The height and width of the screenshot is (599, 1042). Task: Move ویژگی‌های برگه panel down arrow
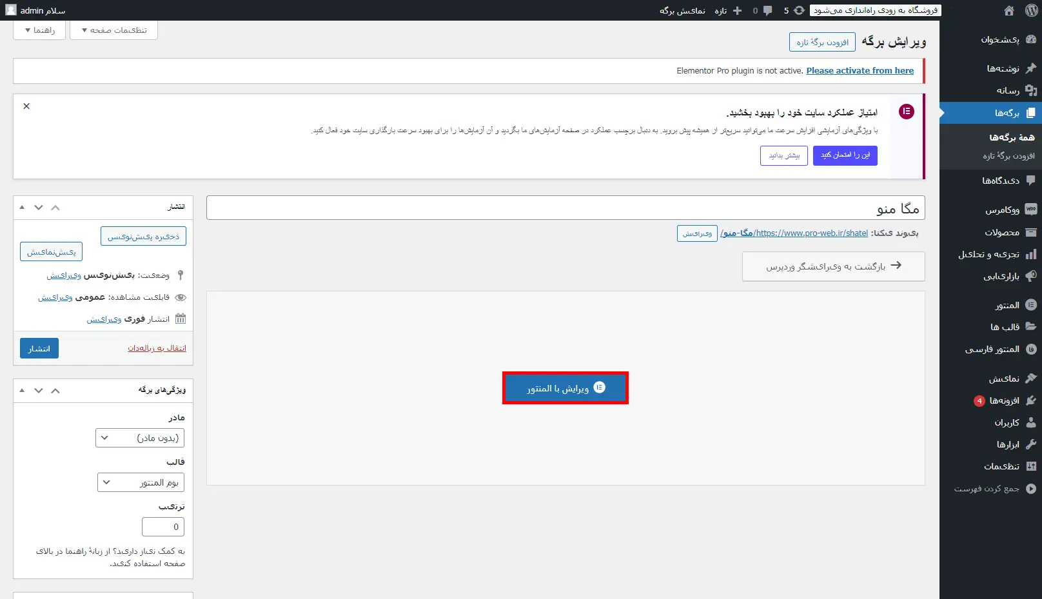point(39,391)
